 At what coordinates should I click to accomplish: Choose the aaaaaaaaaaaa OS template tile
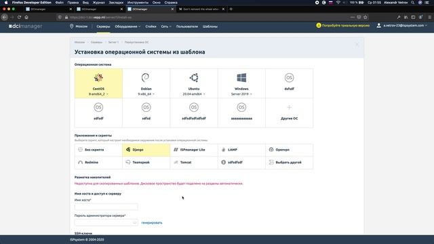(241, 113)
